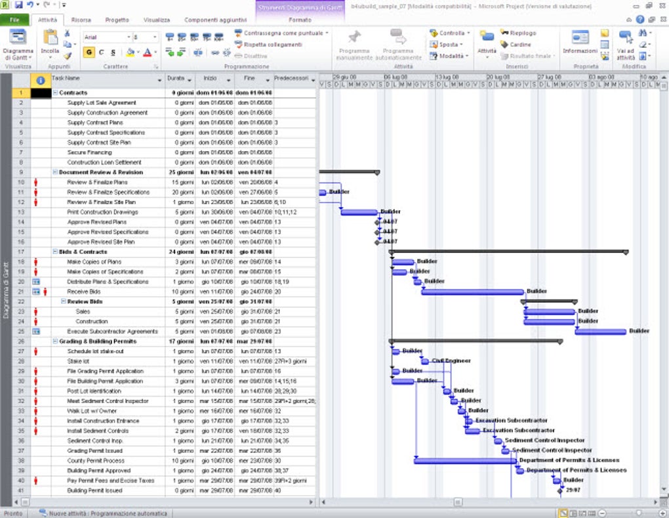The image size is (669, 518).
Task: Open Help with the blue question mark
Action: pyautogui.click(x=640, y=20)
